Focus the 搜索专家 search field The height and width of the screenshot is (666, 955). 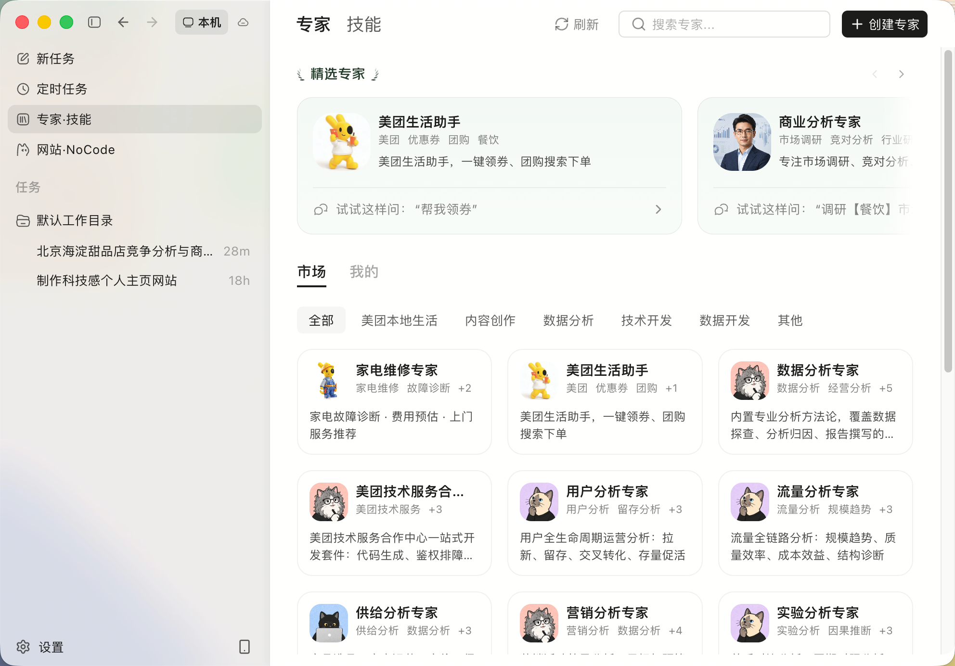[724, 24]
